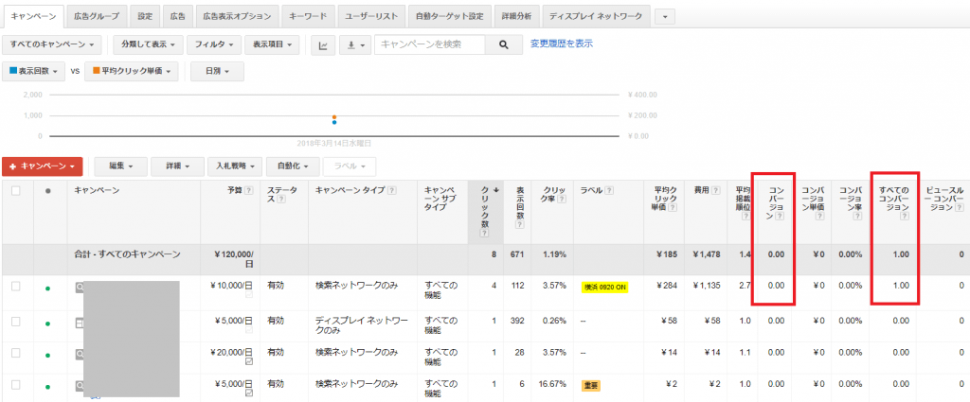This screenshot has height=402, width=970.
Task: Open the 詳細 dropdown in table toolbar
Action: [x=177, y=166]
